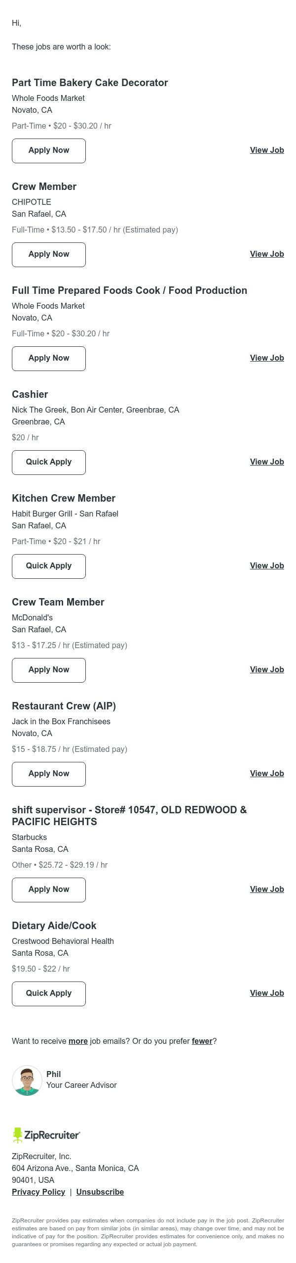Viewport: 296px width, 1263px height.
Task: Choose to receive more job emails
Action: point(78,1041)
